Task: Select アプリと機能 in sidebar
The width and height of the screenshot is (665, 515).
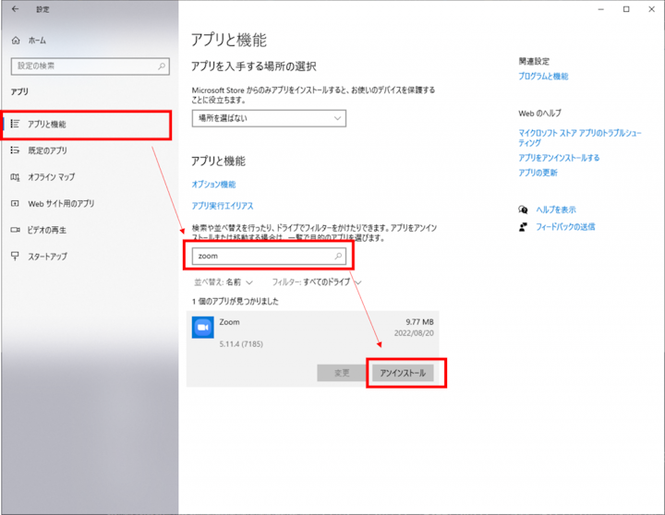Action: (x=46, y=124)
